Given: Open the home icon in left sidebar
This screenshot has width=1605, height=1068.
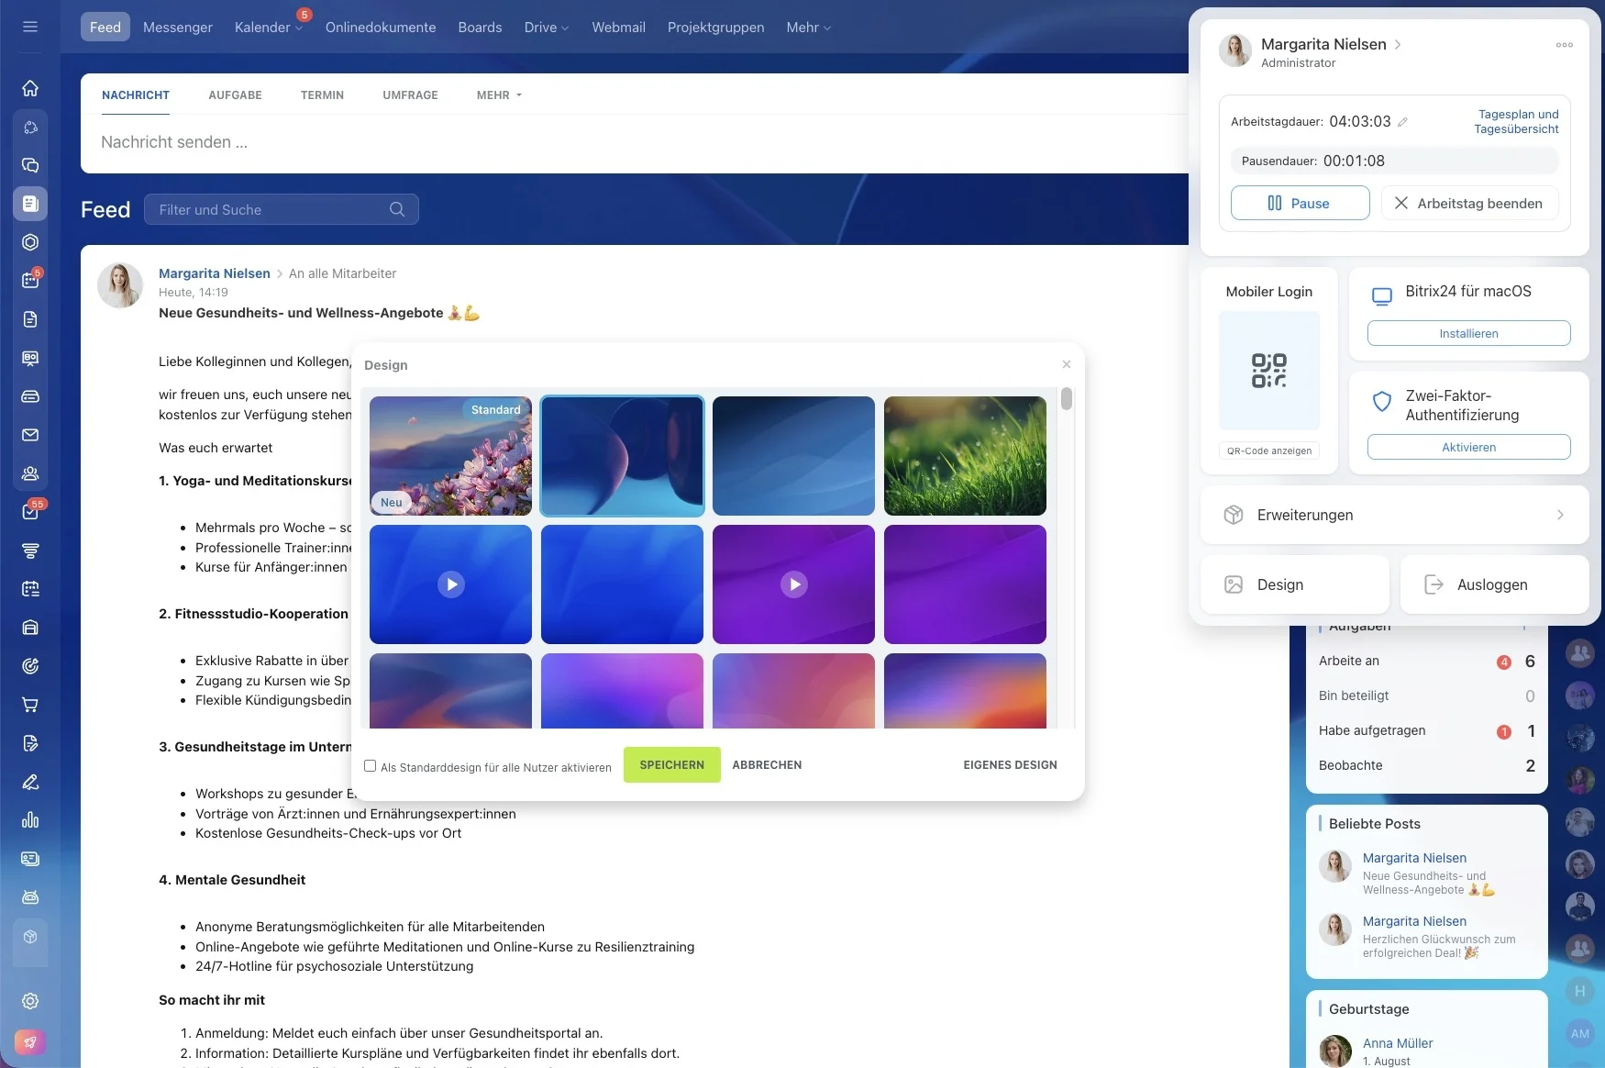Looking at the screenshot, I should 30,88.
